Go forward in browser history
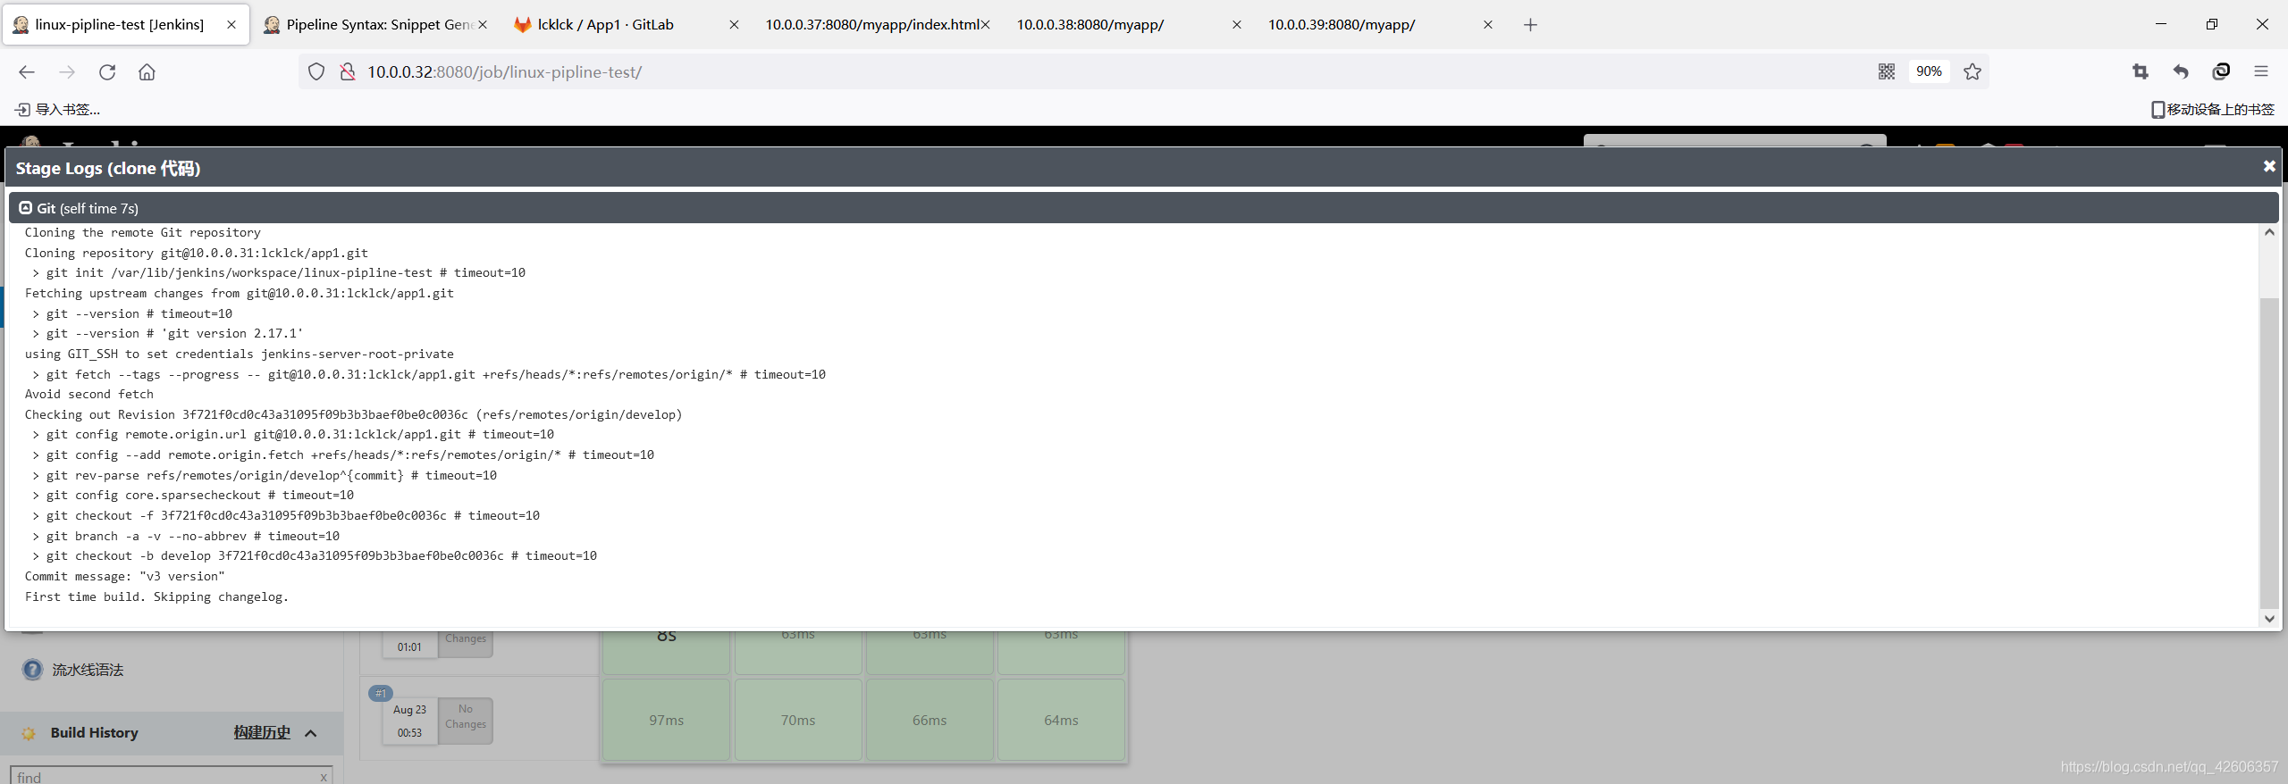2288x784 pixels. 67,71
